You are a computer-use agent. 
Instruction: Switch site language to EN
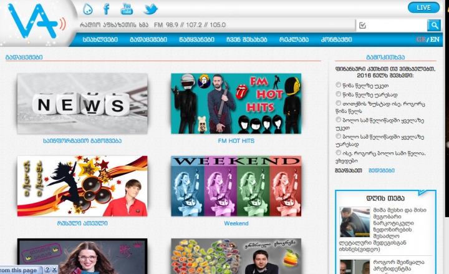435,39
